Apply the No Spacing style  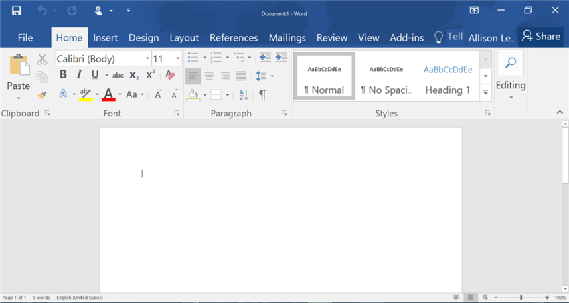click(386, 76)
